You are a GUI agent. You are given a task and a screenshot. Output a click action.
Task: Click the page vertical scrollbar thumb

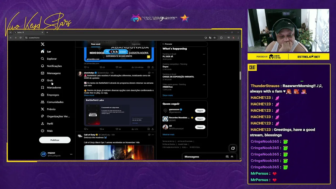pos(240,76)
